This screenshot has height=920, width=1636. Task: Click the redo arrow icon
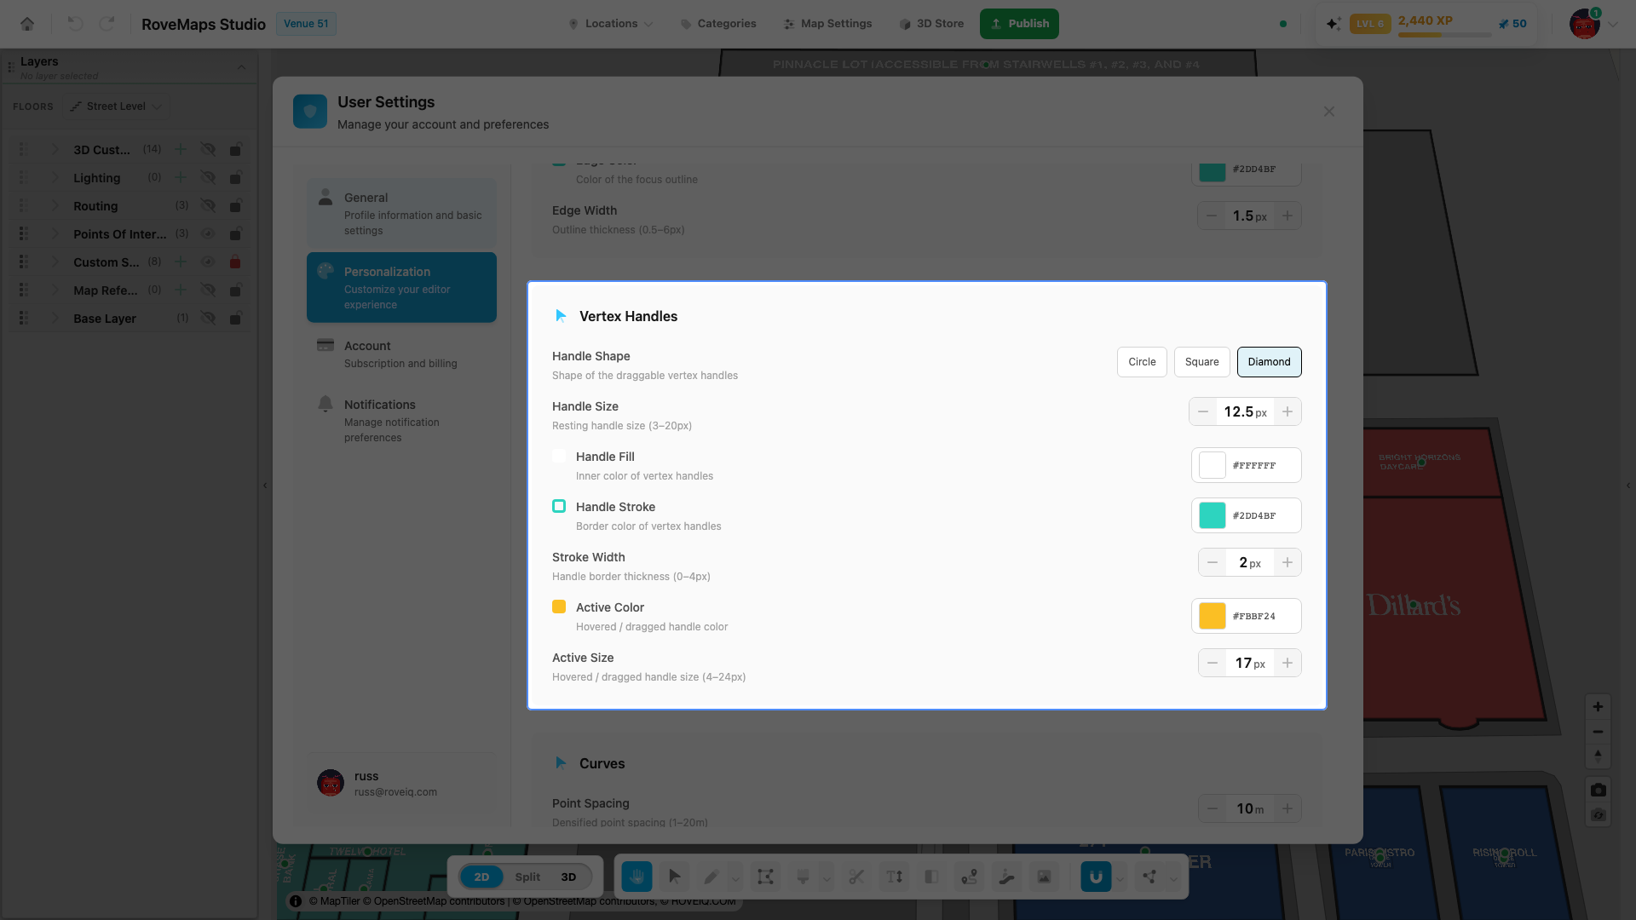coord(107,24)
